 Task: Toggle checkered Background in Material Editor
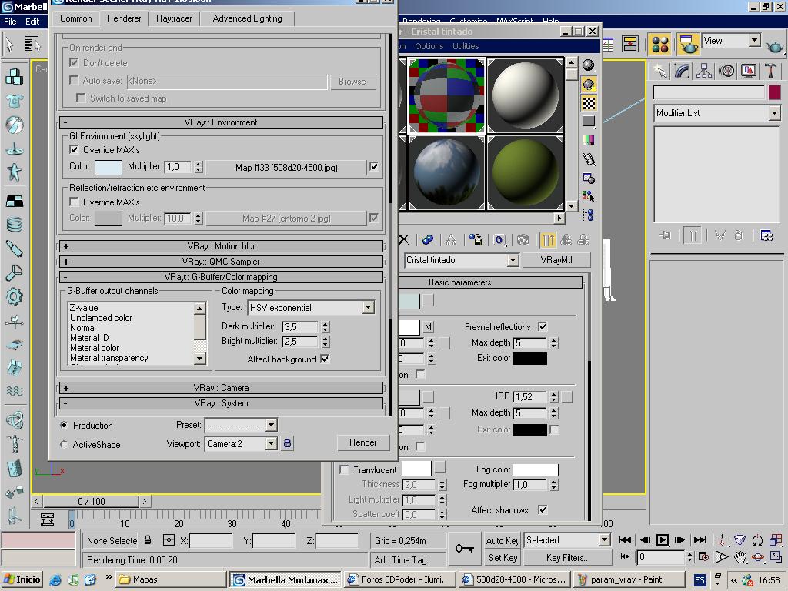tap(589, 103)
